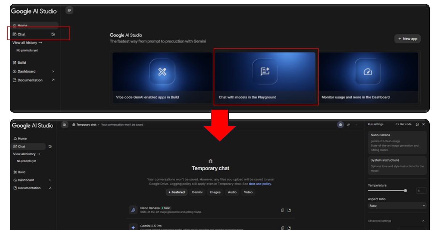Copy the Nano Banana model ID
The height and width of the screenshot is (230, 433).
283,210
